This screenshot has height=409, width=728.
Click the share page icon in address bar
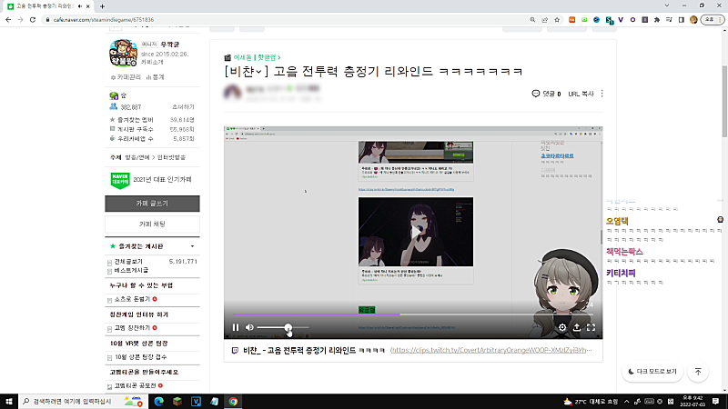[544, 20]
